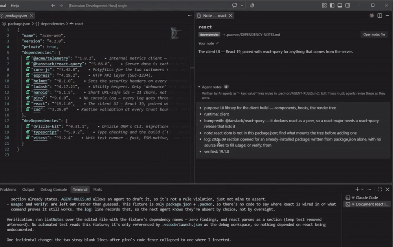Click the note icon beside lodash

[28, 87]
